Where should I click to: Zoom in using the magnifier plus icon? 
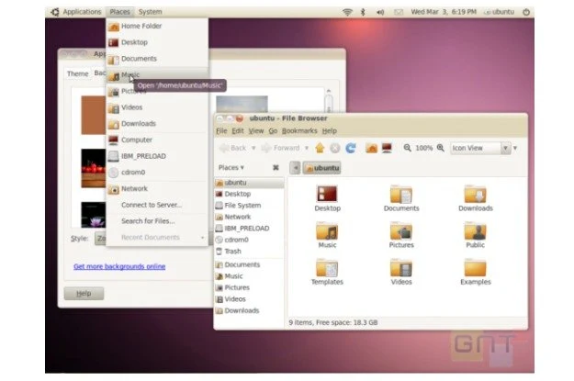point(442,148)
